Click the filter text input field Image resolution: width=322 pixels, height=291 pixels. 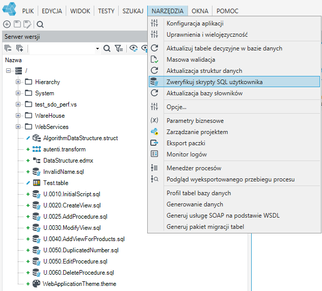[x=62, y=49]
